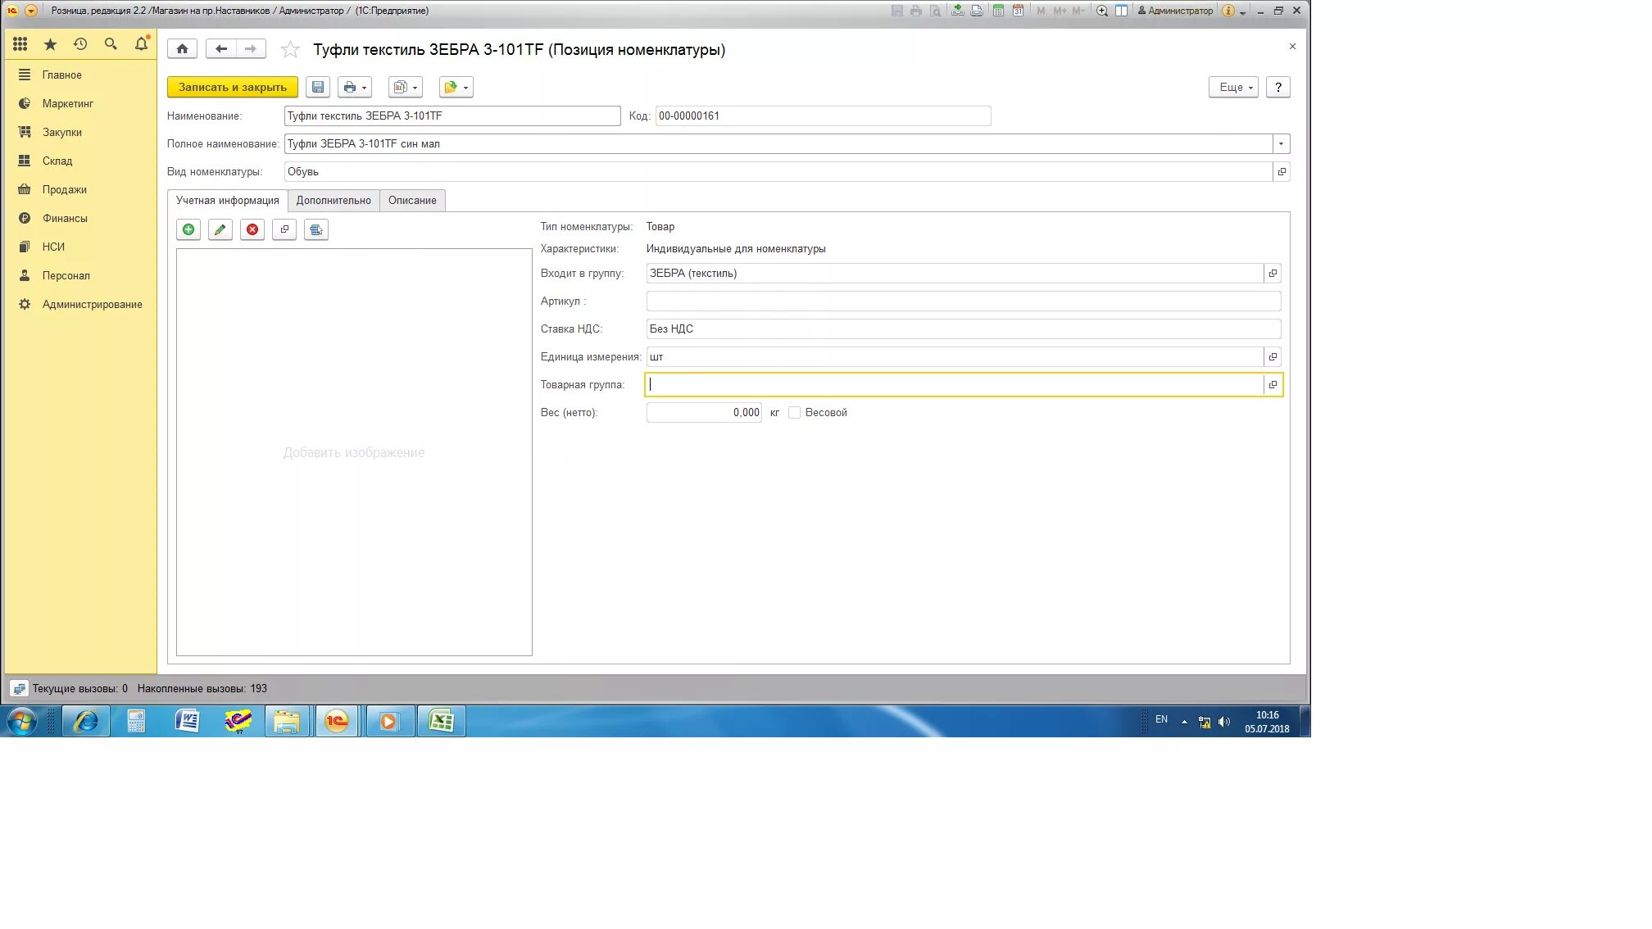Open Excel from the taskbar
1652x929 pixels.
click(442, 721)
